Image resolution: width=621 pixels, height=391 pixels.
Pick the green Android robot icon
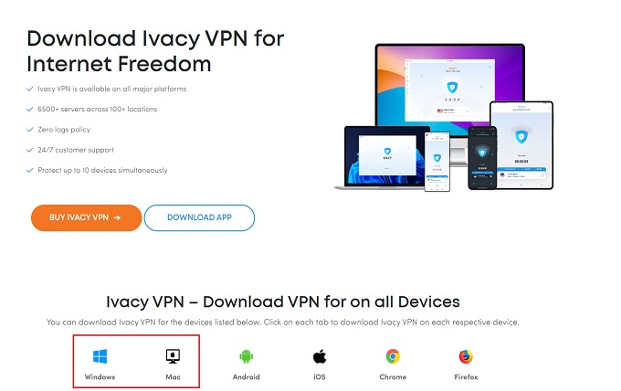tap(246, 356)
